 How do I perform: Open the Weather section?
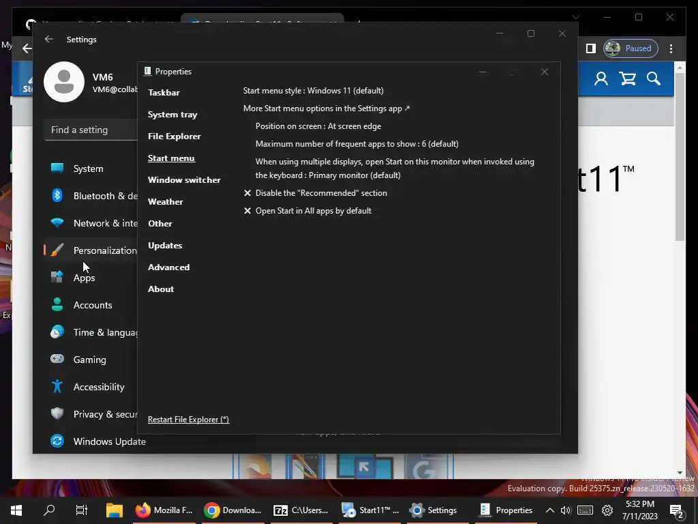165,202
